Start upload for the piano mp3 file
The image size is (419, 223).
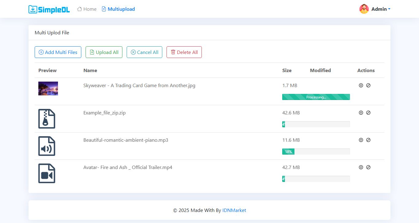point(361,140)
